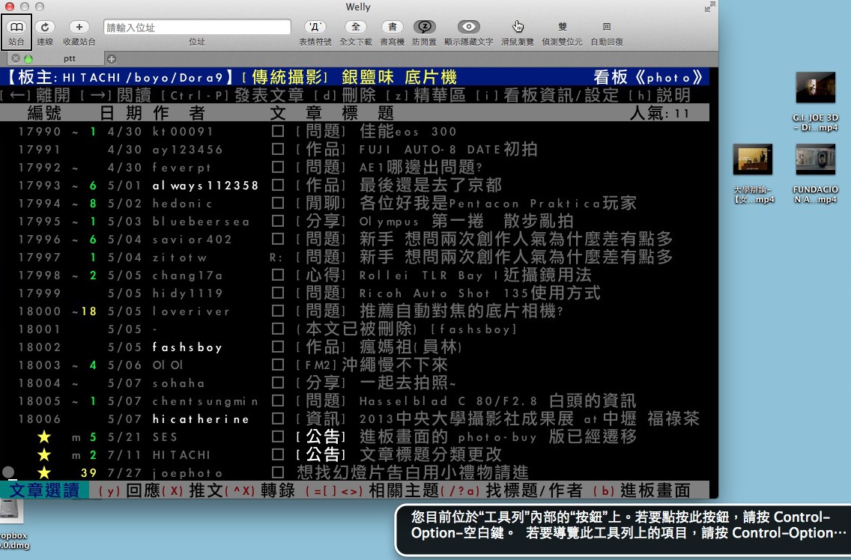The image size is (851, 560).
Task: Toggle 滑鼠瀏覽 mouse browsing
Action: click(x=517, y=32)
